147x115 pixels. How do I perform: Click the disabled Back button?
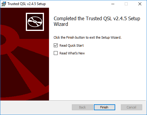click(82, 107)
